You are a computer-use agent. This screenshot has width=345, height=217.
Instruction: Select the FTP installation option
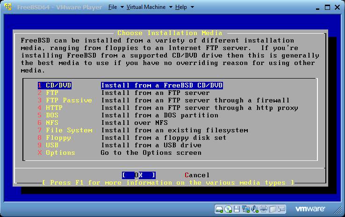[x=48, y=93]
